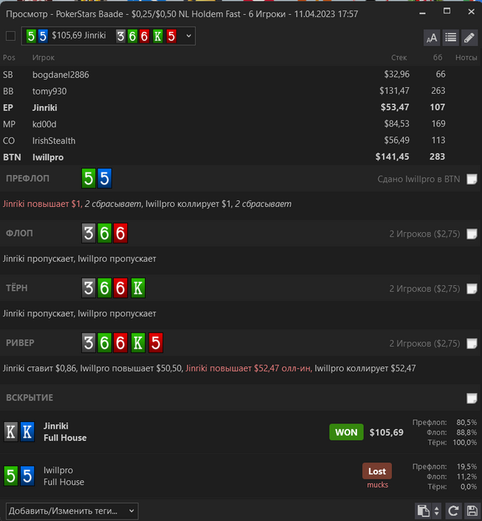Click the ВСКРЫТИЕ section header
The height and width of the screenshot is (521, 482).
tap(29, 397)
